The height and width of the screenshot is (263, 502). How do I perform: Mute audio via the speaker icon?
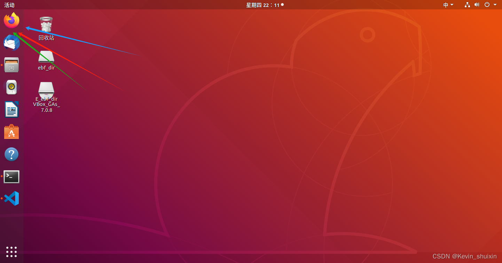point(477,5)
